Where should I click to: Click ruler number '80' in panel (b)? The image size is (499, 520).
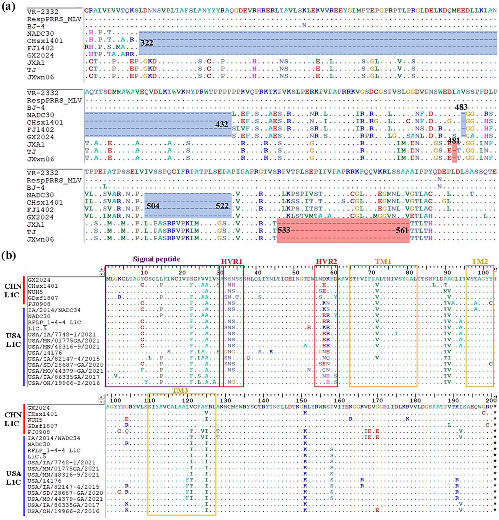click(x=409, y=273)
